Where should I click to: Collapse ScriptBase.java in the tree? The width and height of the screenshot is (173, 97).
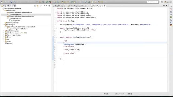8,19
